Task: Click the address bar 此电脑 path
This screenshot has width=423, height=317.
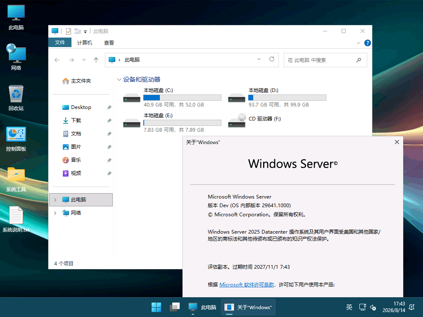Action: (132, 60)
